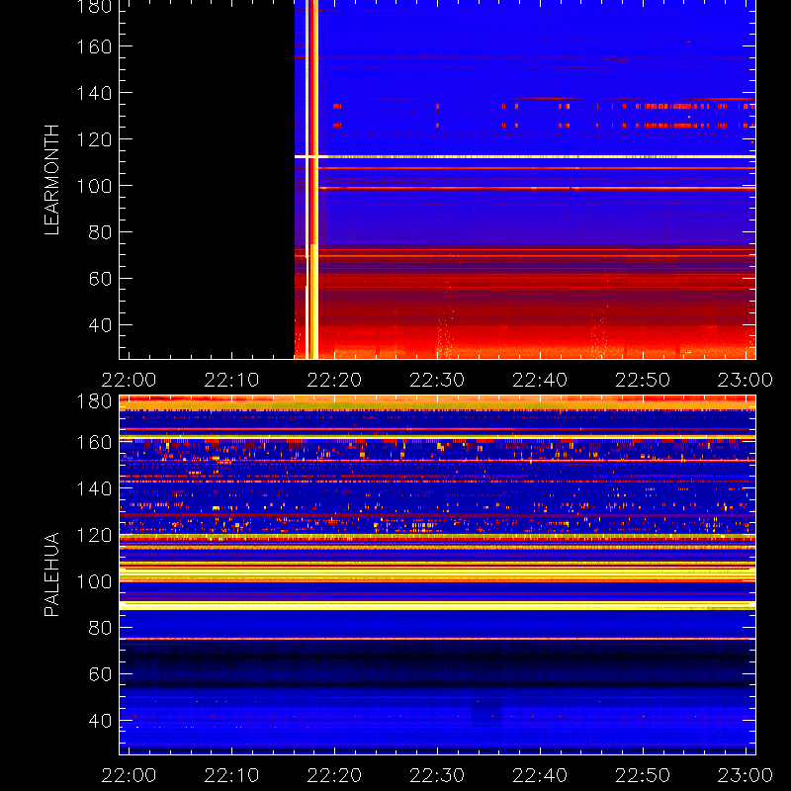Click the black data gap in Learmonth spectrogram
The height and width of the screenshot is (791, 791).
pos(207,180)
